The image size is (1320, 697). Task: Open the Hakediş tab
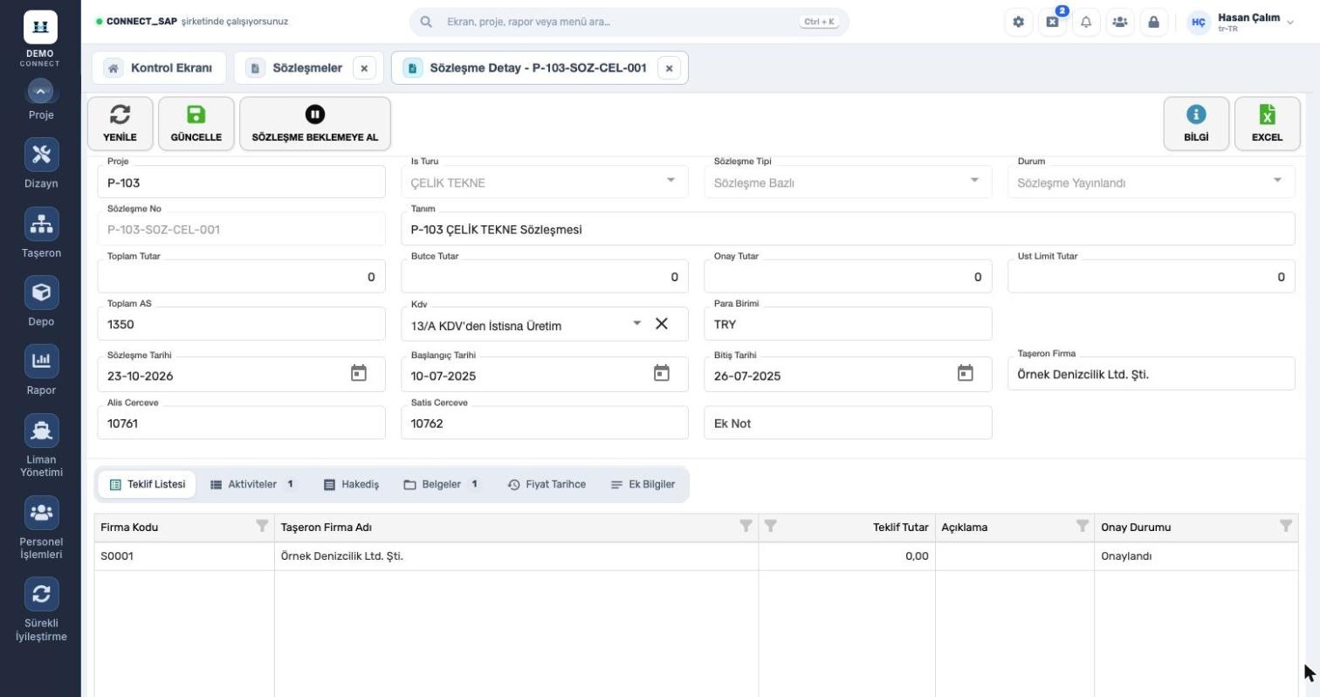pyautogui.click(x=351, y=484)
